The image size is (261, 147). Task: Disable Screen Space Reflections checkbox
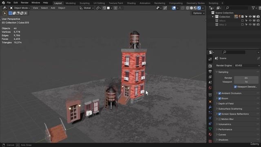tap(219, 114)
